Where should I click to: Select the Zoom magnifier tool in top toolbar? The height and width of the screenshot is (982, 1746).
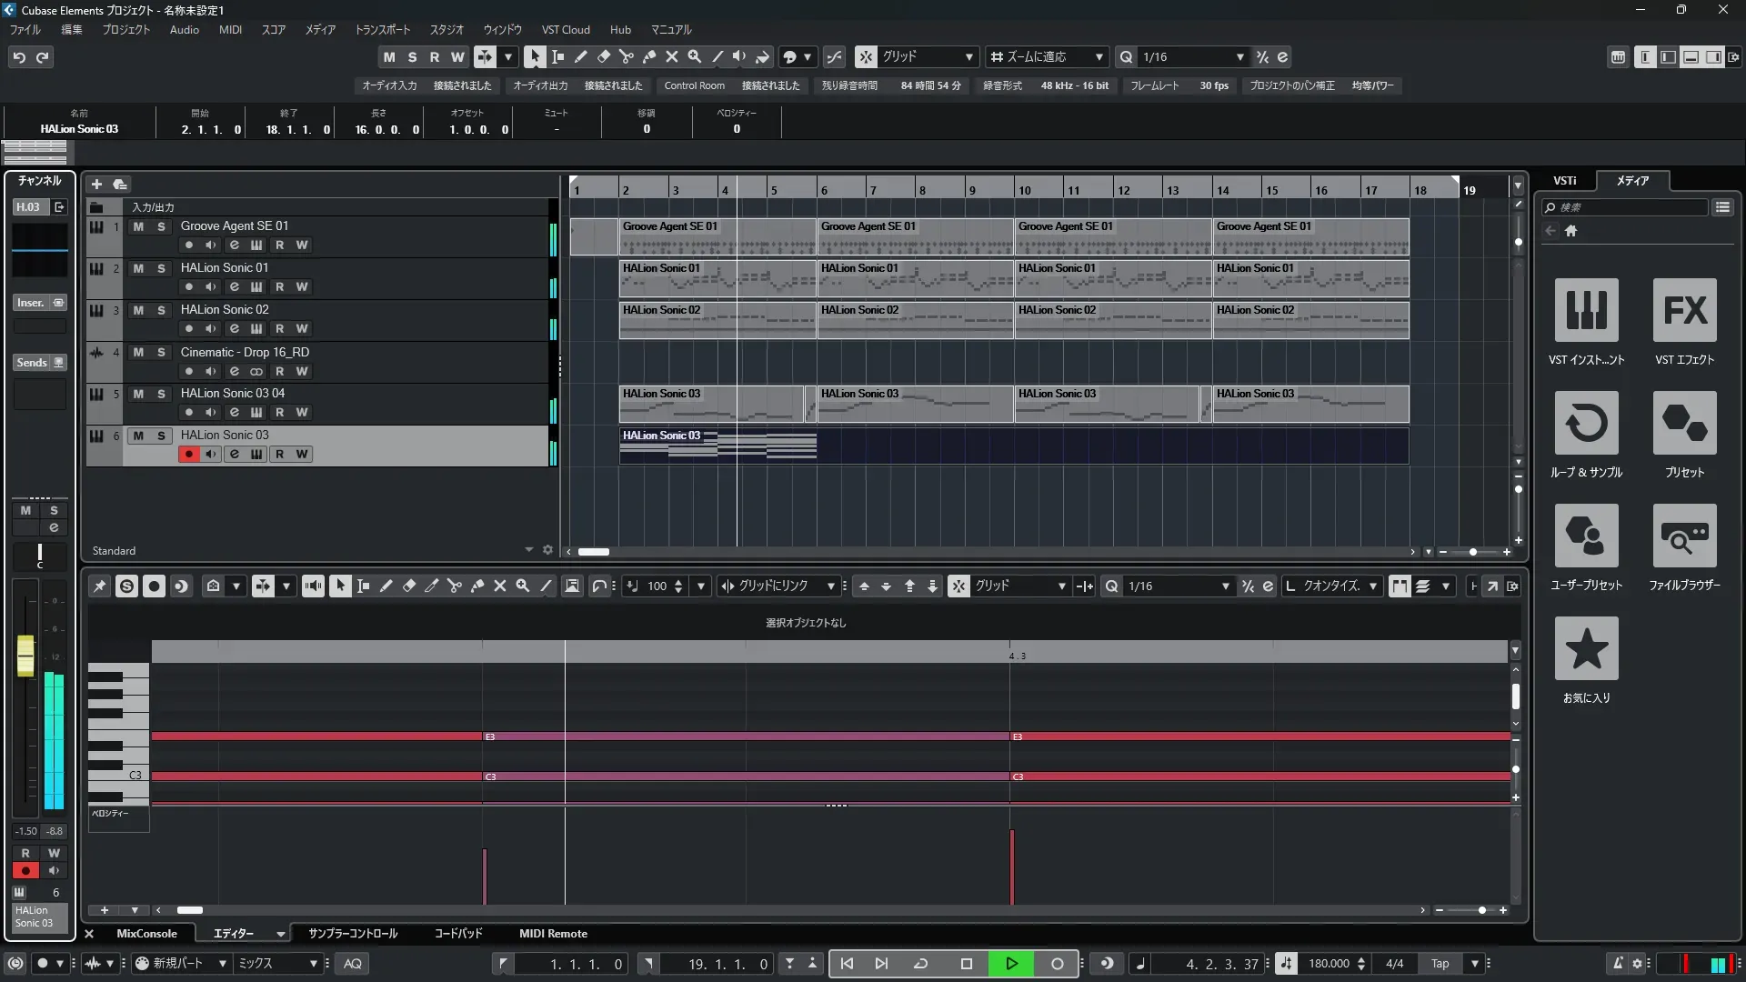point(694,56)
